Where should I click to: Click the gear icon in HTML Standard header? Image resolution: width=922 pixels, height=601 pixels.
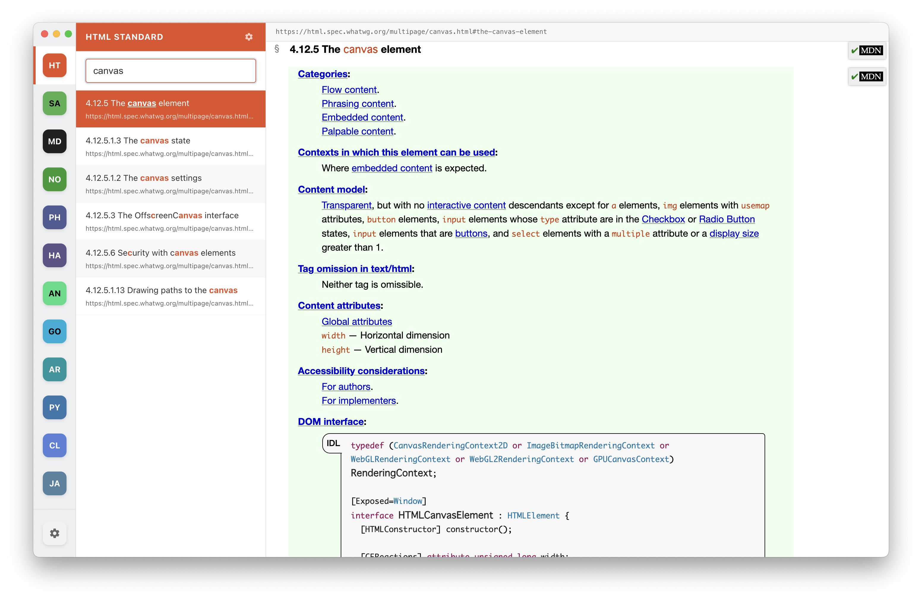coord(249,37)
